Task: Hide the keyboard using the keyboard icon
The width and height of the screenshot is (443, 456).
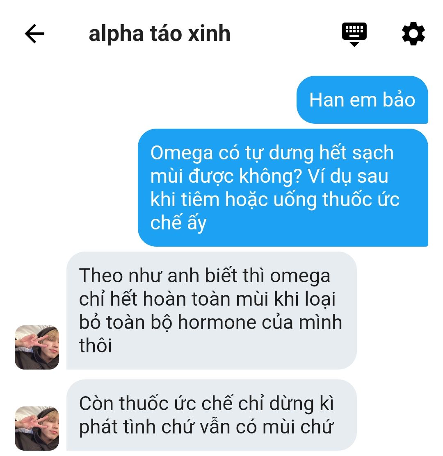Action: pos(354,34)
